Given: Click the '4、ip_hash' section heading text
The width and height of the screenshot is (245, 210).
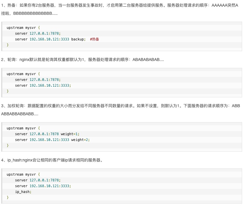Looking at the screenshot, I should tap(10, 160).
